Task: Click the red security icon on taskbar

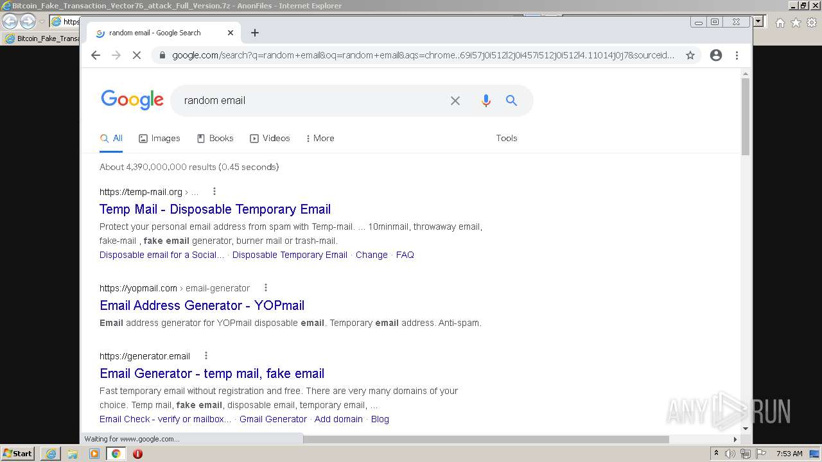Action: point(137,454)
